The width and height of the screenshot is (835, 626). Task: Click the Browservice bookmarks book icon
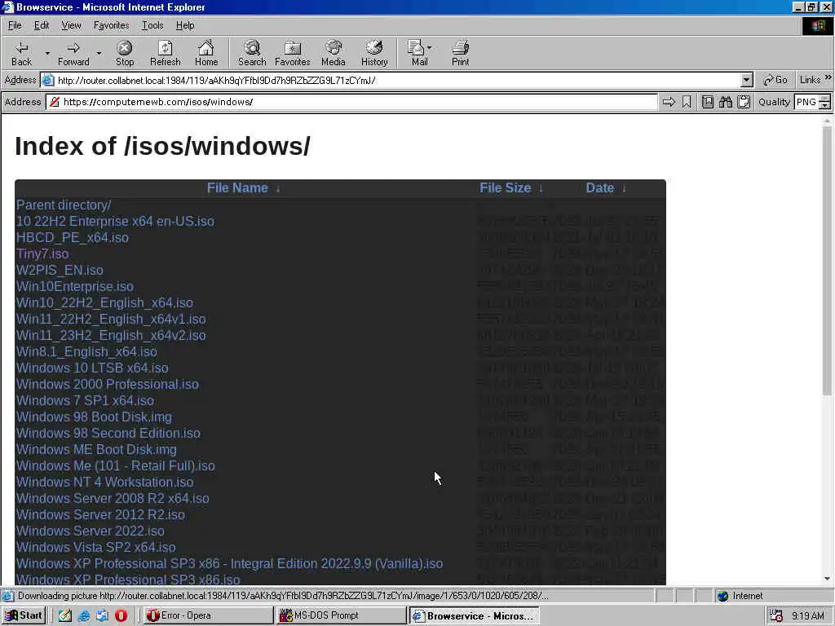coord(707,102)
